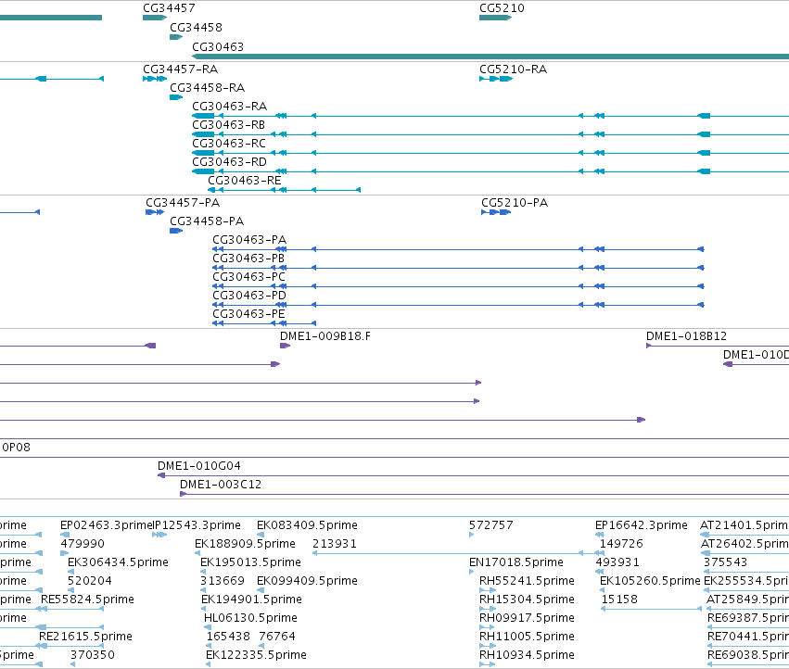Click the CG34458 gene label
This screenshot has height=669, width=789.
point(196,27)
